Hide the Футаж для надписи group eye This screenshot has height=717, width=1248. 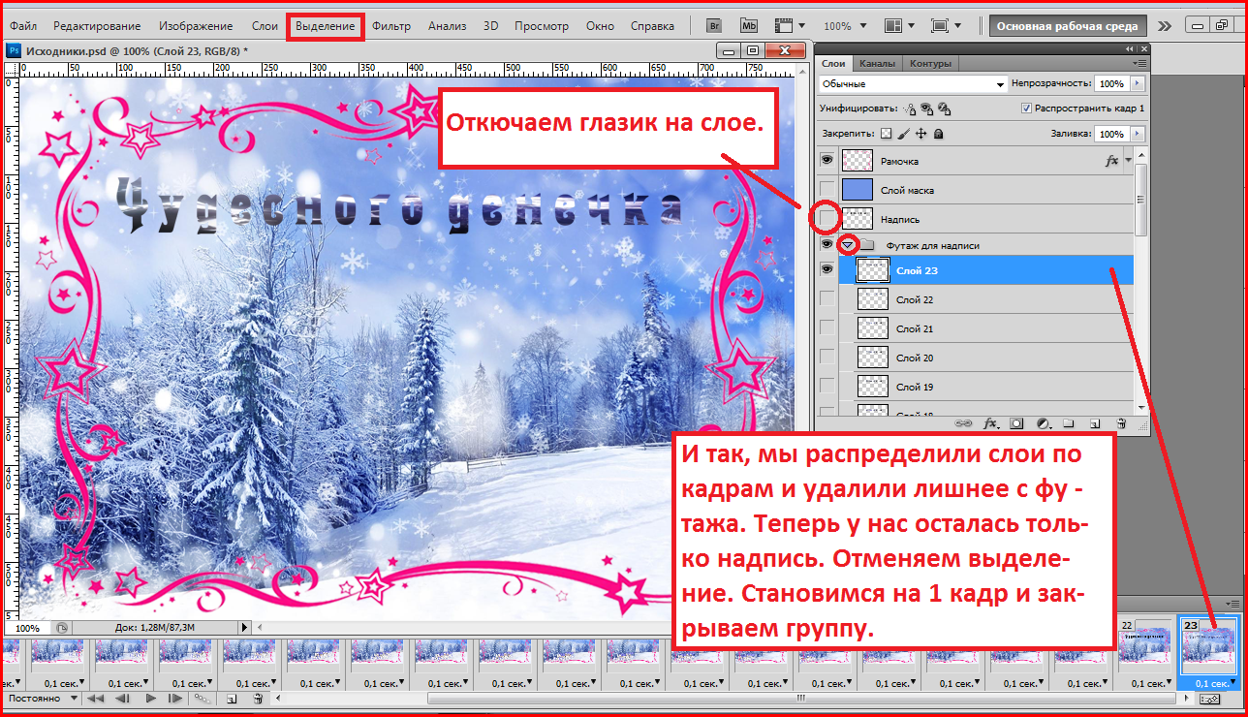(x=827, y=244)
